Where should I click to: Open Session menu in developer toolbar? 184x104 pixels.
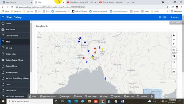[x=78, y=96]
